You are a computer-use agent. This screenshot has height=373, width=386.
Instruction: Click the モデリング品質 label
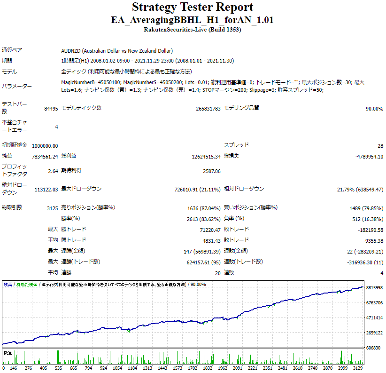coord(241,108)
